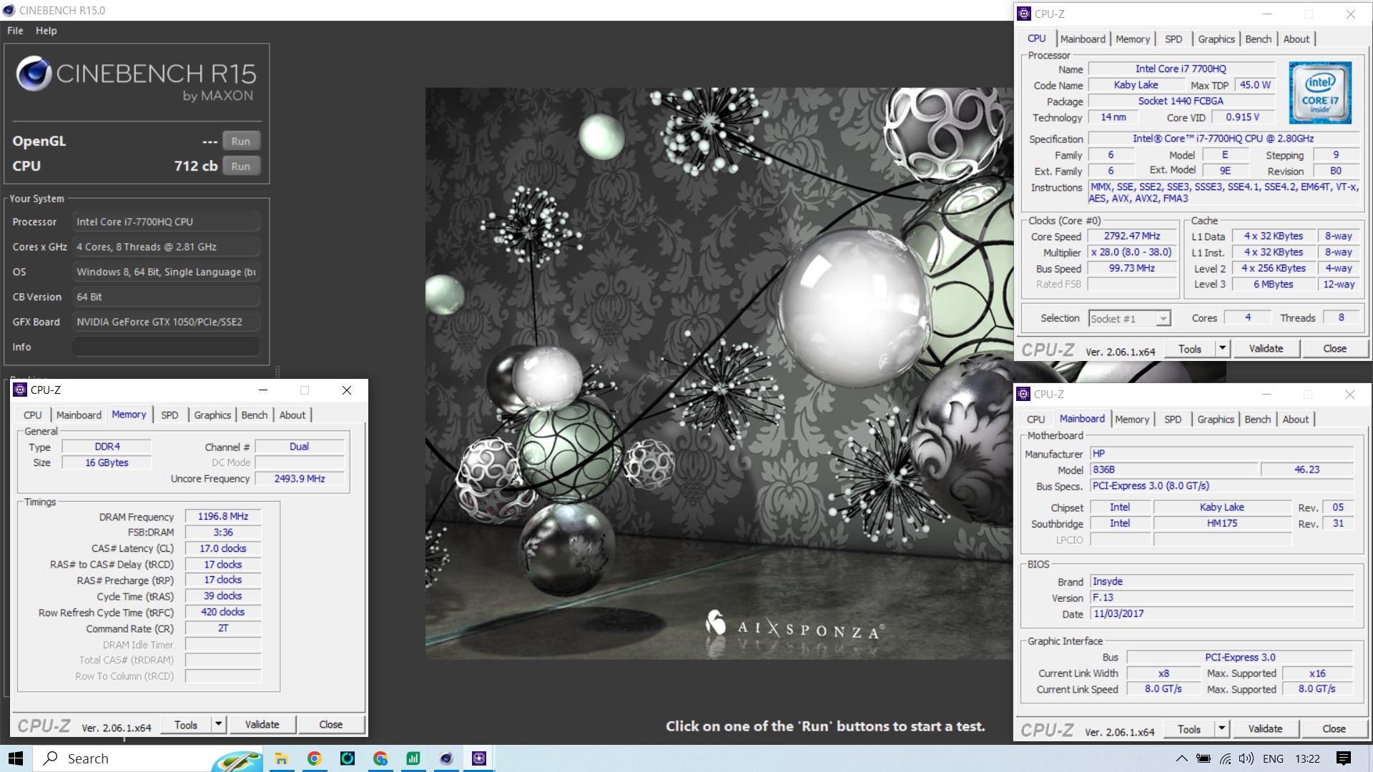The width and height of the screenshot is (1373, 772).
Task: Click Validate in the Mainboard CPU-Z window
Action: (1265, 728)
